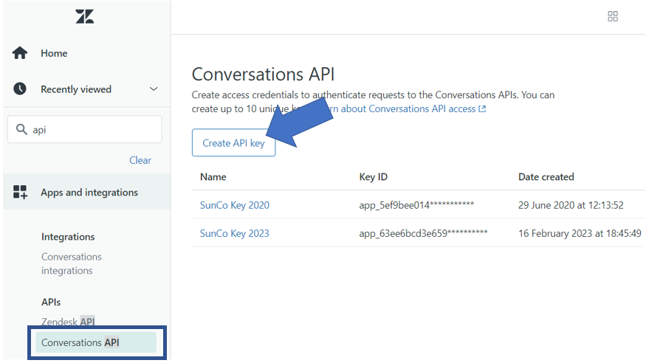Select Apps and integrations category
646x363 pixels.
click(89, 193)
